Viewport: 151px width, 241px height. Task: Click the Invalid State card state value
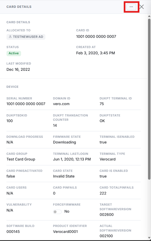[63, 176]
